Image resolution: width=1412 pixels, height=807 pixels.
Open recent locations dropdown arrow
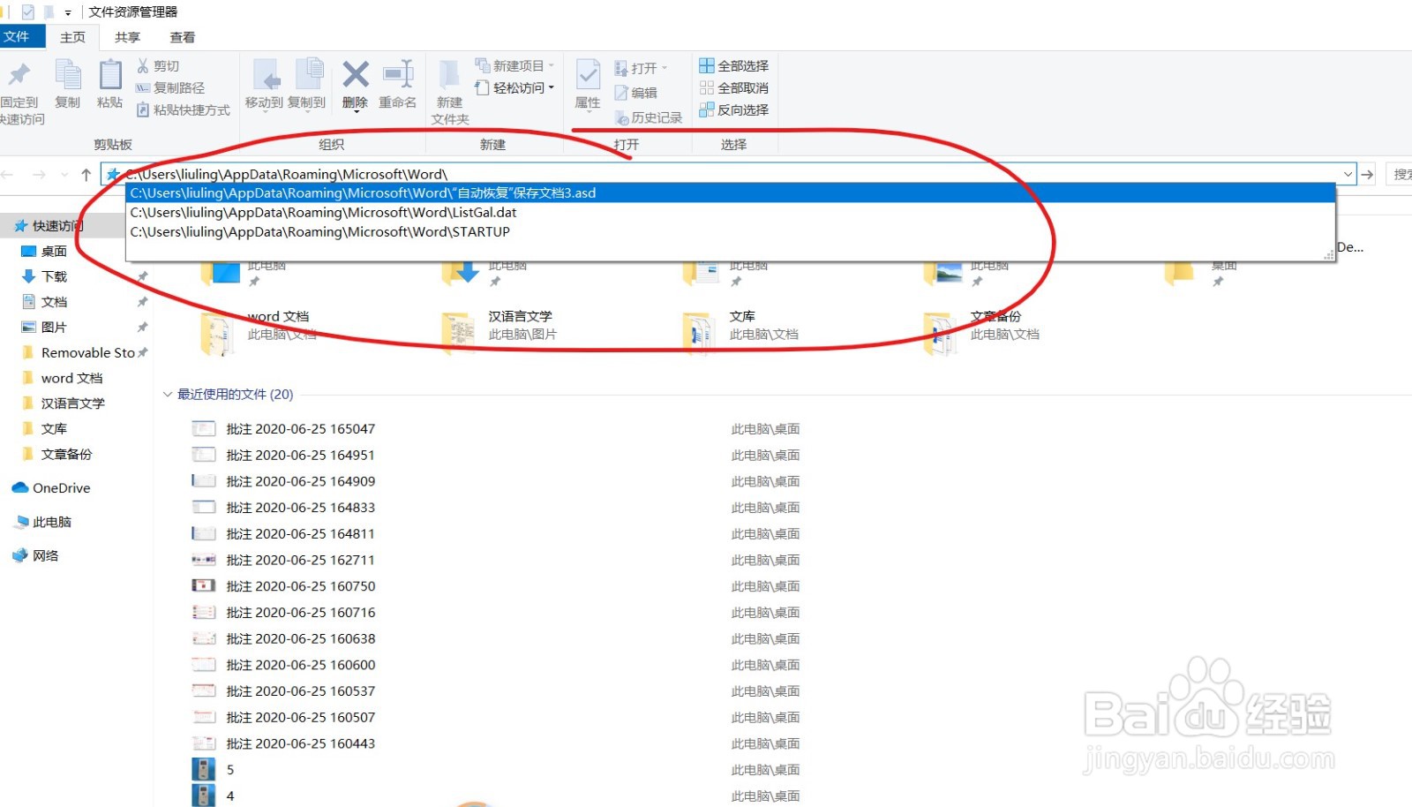(x=64, y=175)
